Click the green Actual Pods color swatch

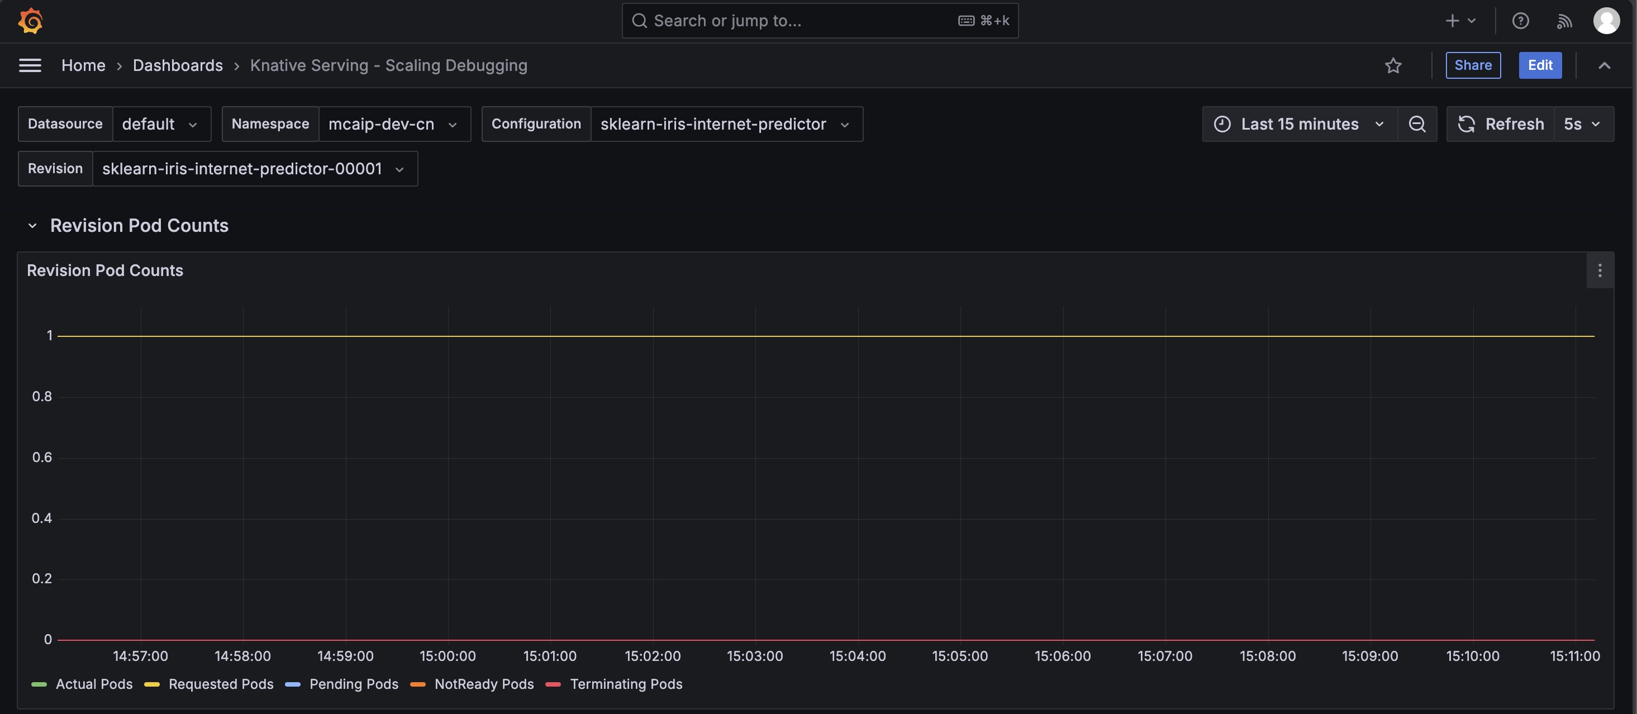(x=39, y=685)
